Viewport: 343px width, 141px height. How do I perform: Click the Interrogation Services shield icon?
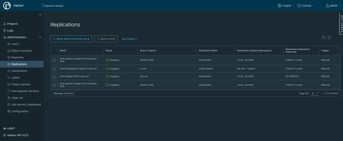click(9, 91)
